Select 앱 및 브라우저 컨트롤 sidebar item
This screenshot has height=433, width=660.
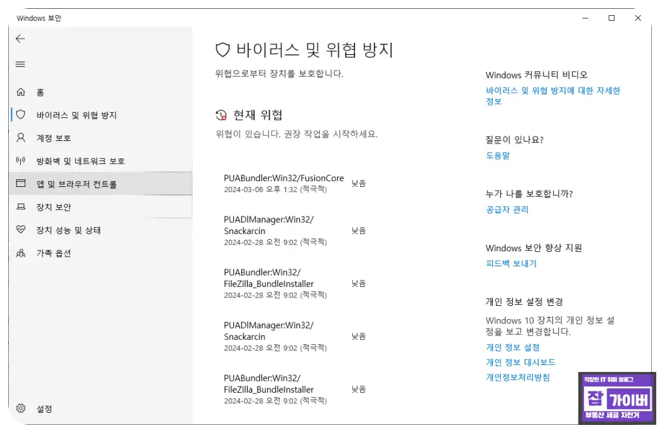(x=100, y=184)
